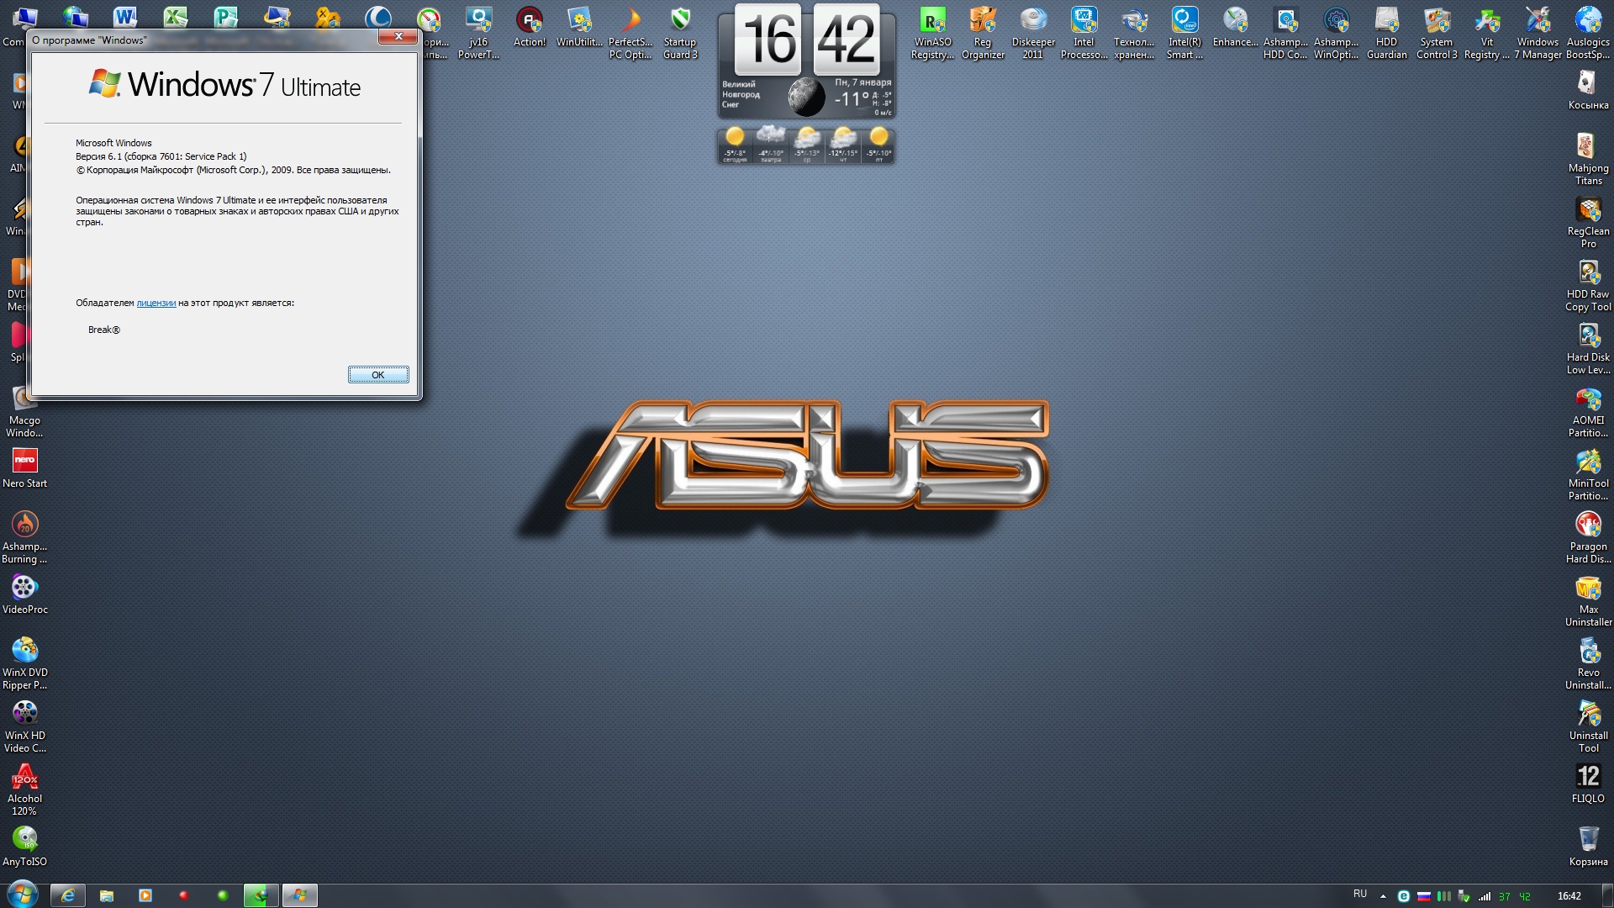Launch Macgo Windows Blu-ray player icon
Image resolution: width=1614 pixels, height=908 pixels.
point(24,412)
